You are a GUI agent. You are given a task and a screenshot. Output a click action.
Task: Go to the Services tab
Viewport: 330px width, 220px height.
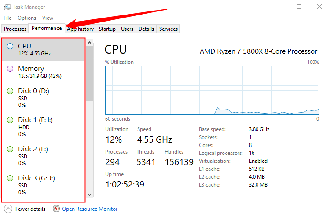click(x=169, y=29)
